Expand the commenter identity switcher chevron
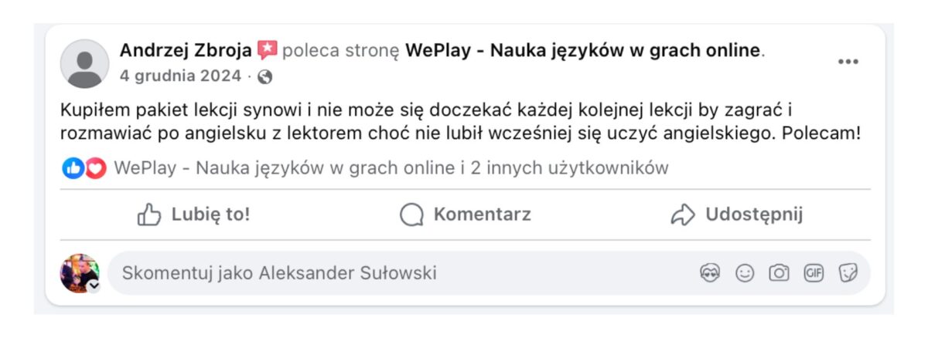Screen dimensions: 928x338 pos(94,286)
